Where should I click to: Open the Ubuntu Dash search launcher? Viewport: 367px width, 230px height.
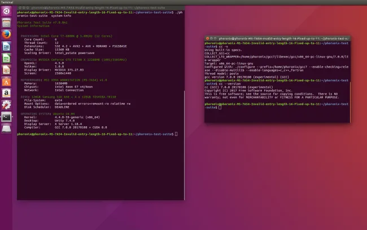coord(6,11)
